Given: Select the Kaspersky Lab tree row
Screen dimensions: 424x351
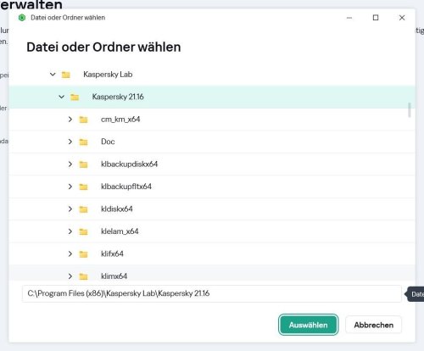Looking at the screenshot, I should (x=212, y=75).
